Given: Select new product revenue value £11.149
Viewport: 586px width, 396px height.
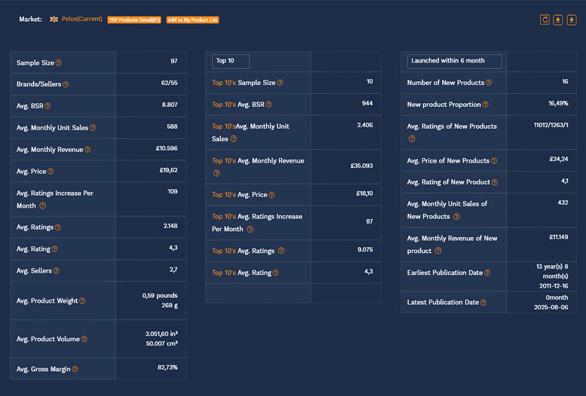Looking at the screenshot, I should click(x=559, y=237).
